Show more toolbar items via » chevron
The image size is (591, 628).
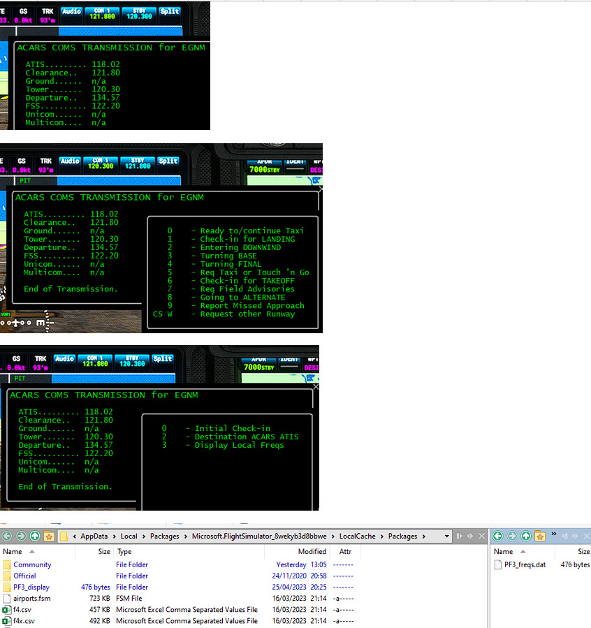click(x=554, y=534)
